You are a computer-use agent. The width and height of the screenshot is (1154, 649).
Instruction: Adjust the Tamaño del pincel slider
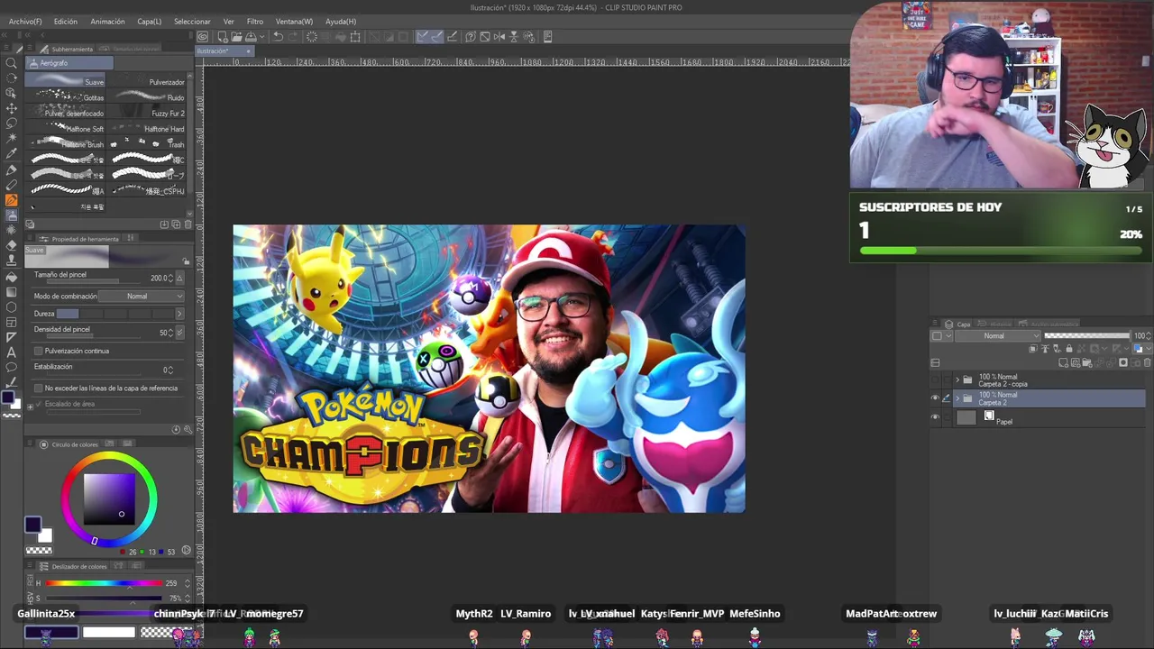pos(94,280)
